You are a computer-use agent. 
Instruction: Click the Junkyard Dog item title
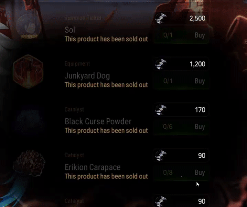click(87, 76)
